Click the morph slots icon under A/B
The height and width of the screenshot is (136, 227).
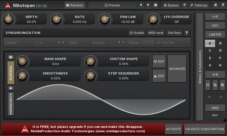tap(208, 85)
